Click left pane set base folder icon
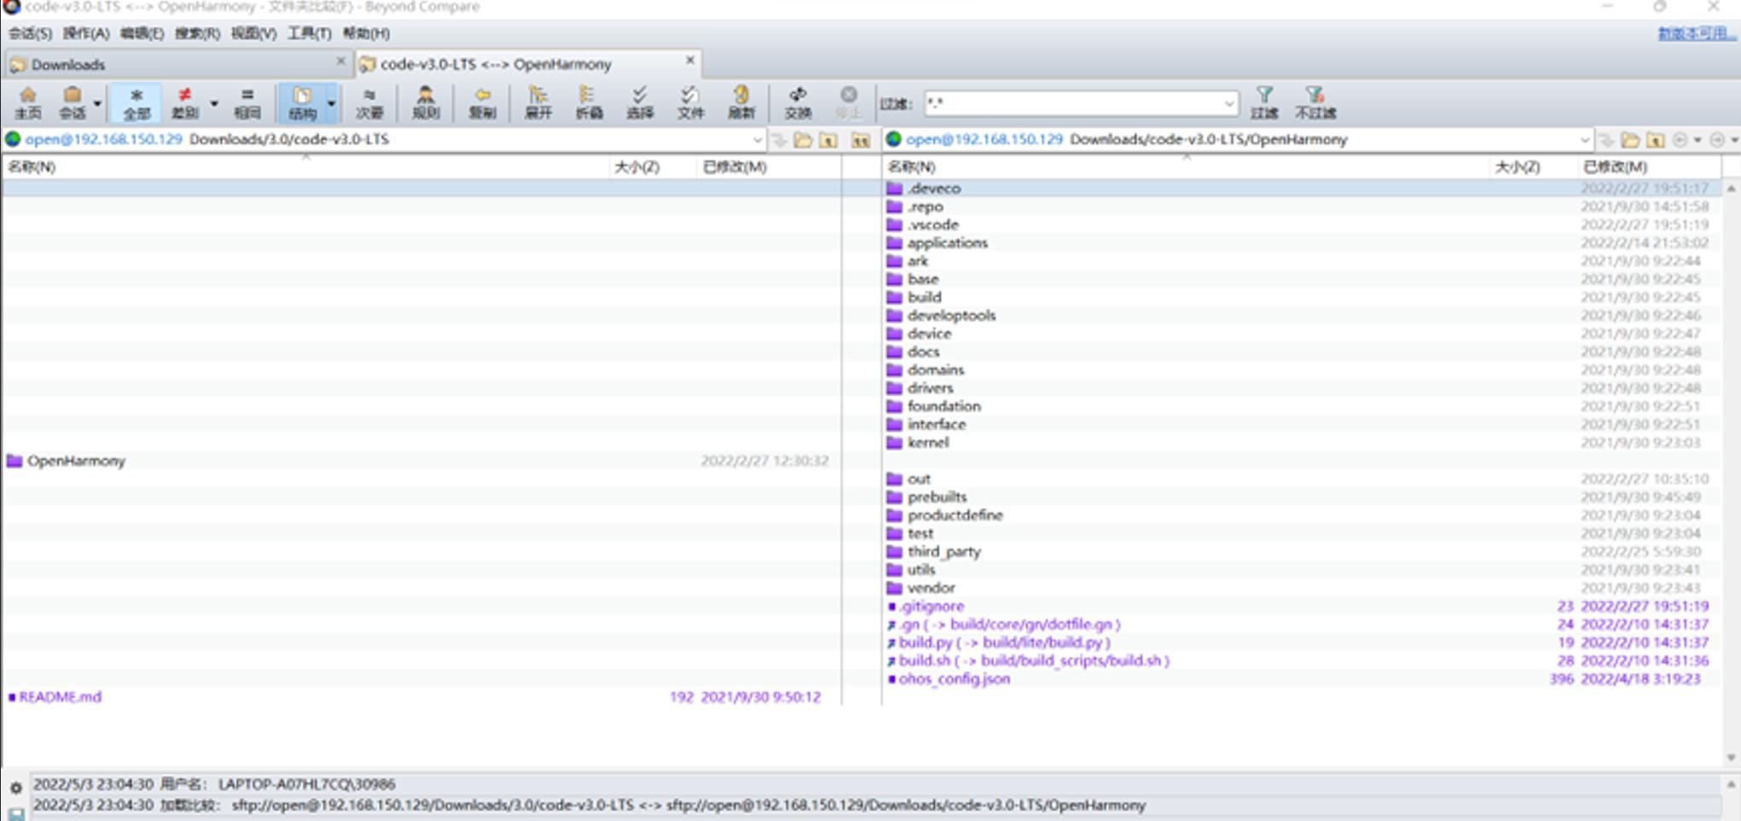1741x821 pixels. 861,140
